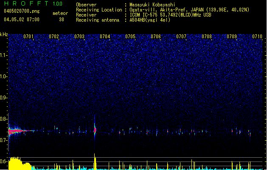
Task: Click the 0.7 kHz axis label
Action: click(x=3, y=140)
